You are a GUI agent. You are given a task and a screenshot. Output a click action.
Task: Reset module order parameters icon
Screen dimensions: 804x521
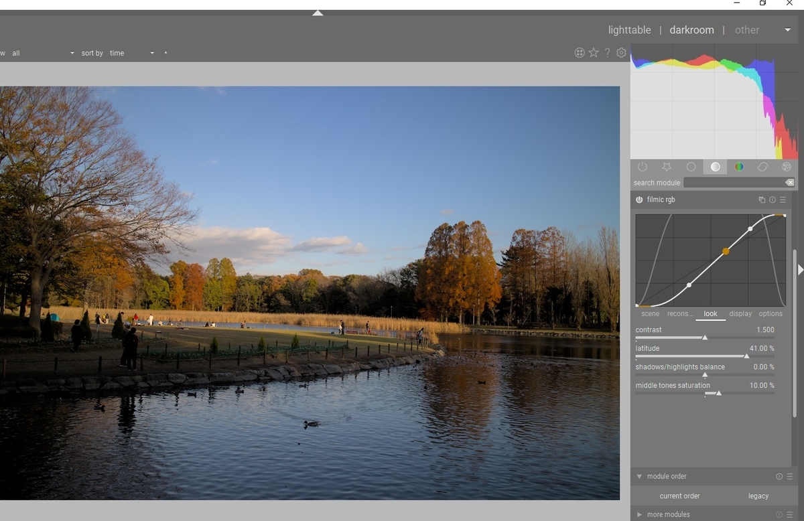coord(779,477)
